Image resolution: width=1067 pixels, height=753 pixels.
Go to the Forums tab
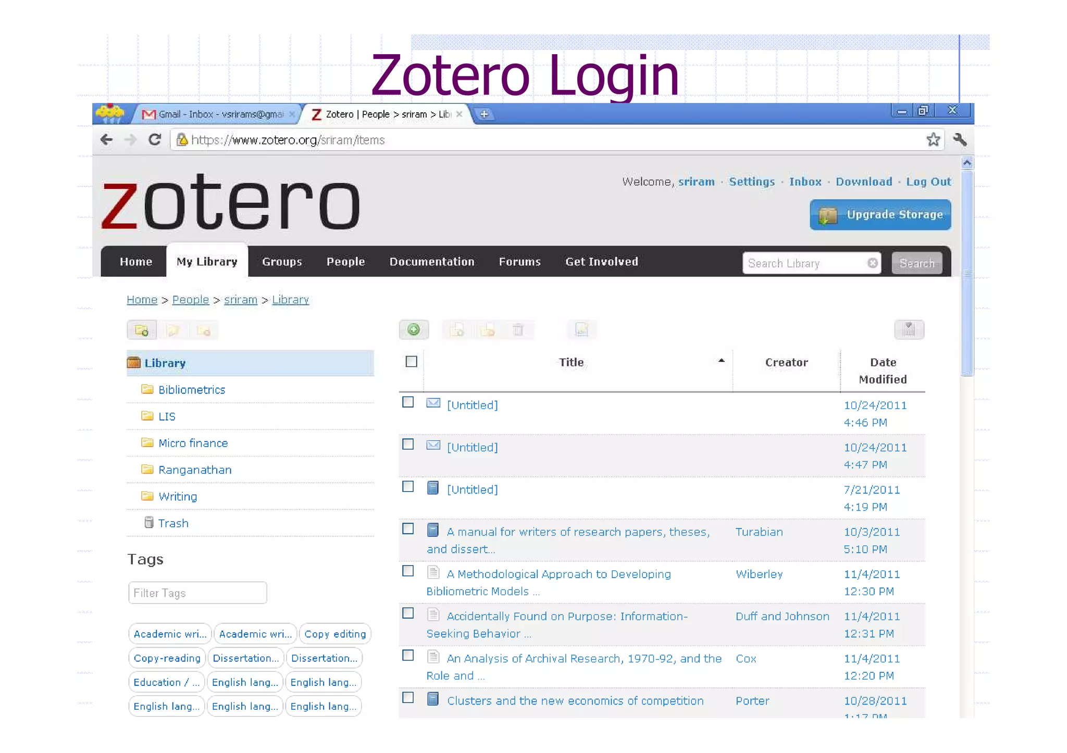pyautogui.click(x=519, y=261)
